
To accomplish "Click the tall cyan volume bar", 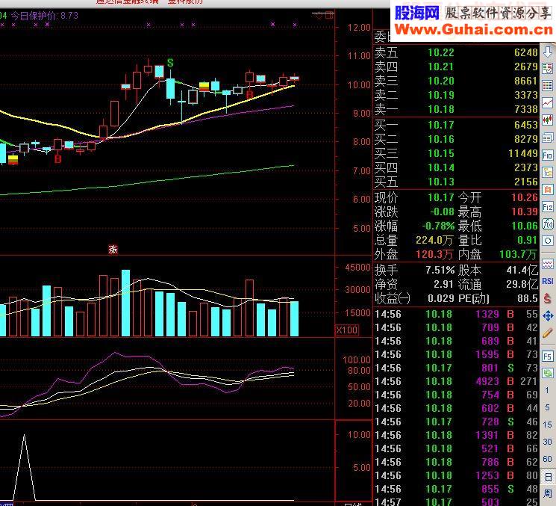I will (x=125, y=303).
